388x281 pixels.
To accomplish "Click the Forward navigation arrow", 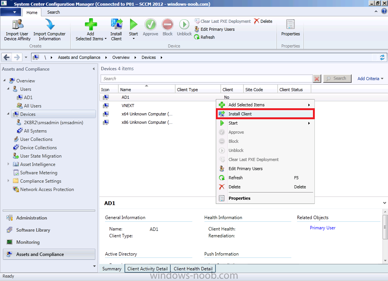I will pyautogui.click(x=17, y=57).
